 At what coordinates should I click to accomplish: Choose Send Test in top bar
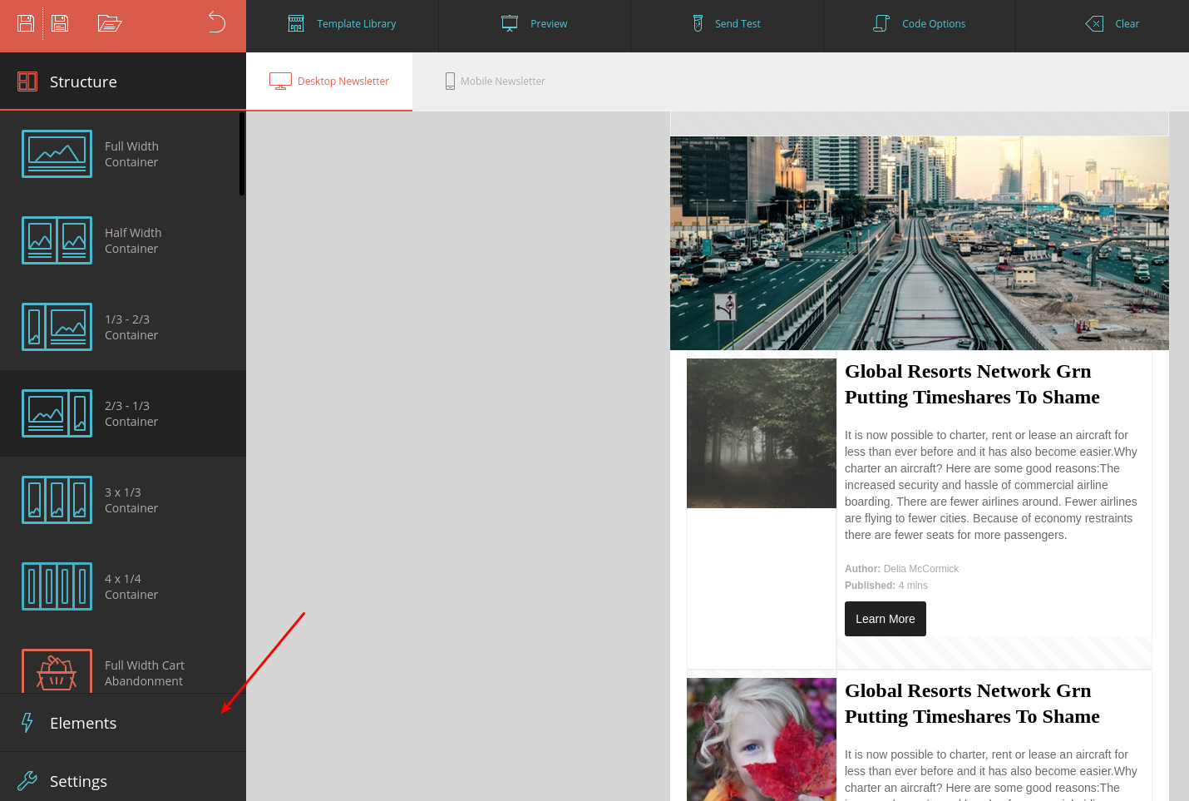(727, 24)
